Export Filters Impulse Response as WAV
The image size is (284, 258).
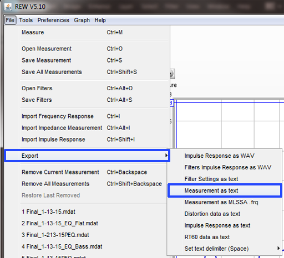coord(225,167)
